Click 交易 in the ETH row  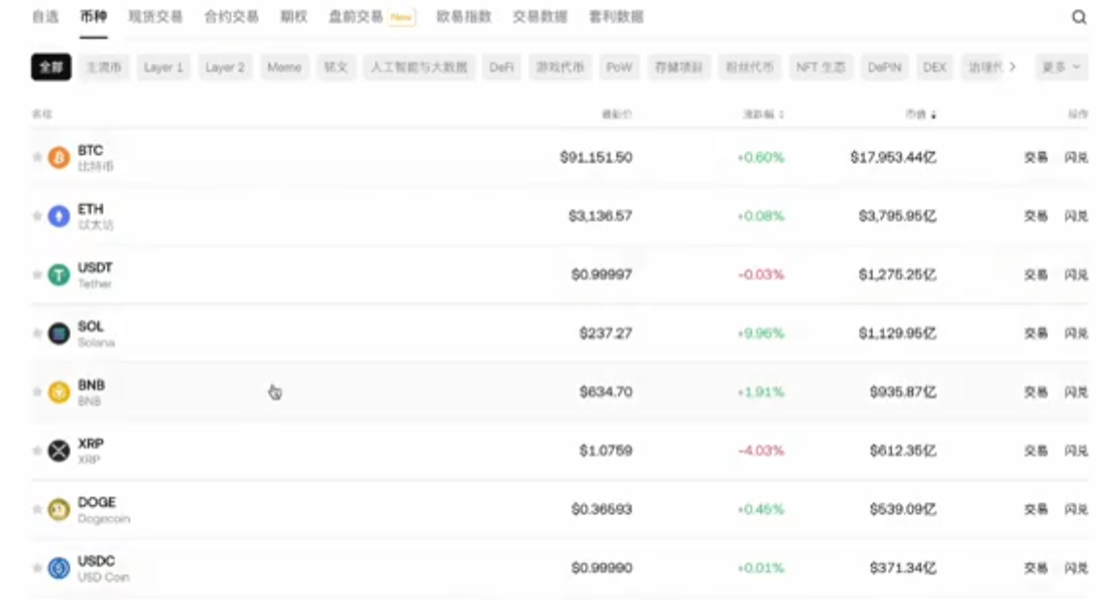point(1036,215)
